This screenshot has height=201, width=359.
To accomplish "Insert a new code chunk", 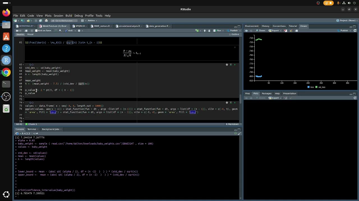I will [x=197, y=31].
